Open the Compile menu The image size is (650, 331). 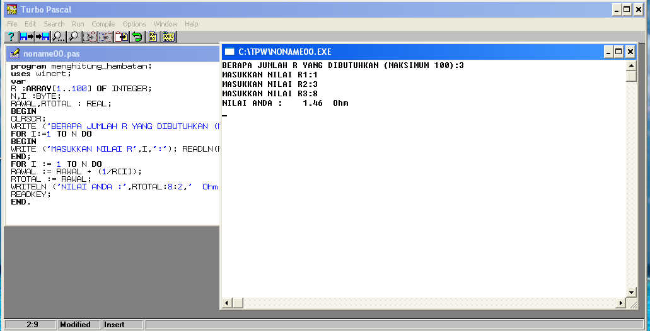(103, 24)
